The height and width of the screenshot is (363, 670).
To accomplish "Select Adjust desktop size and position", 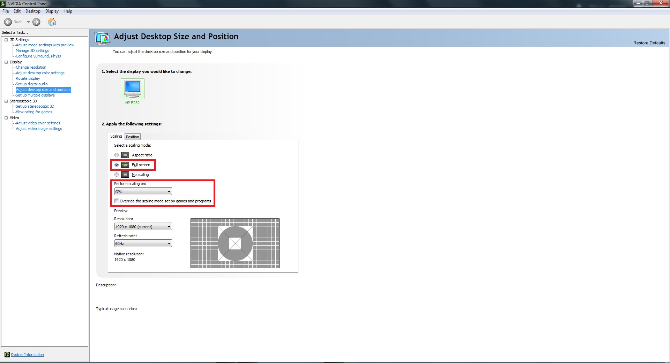I will pos(43,90).
